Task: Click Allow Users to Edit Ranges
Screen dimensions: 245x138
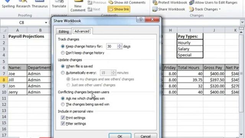Action: [x=213, y=3]
